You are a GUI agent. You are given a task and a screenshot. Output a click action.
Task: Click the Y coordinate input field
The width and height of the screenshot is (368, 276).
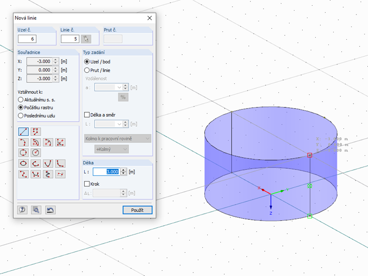[x=40, y=70]
